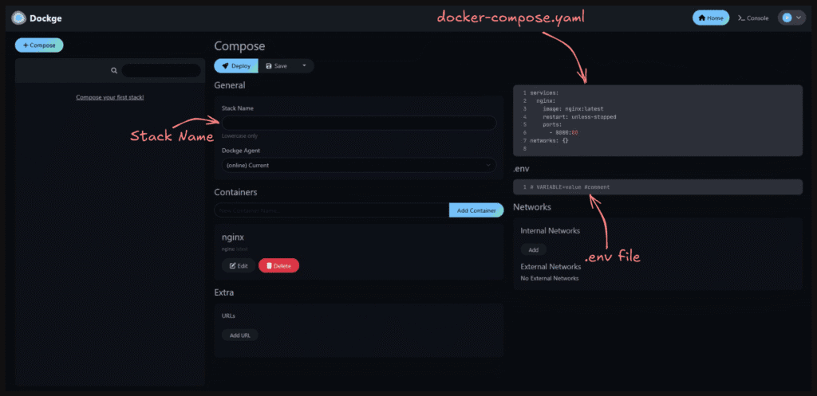This screenshot has height=396, width=817.
Task: Open the Console page
Action: [x=753, y=18]
